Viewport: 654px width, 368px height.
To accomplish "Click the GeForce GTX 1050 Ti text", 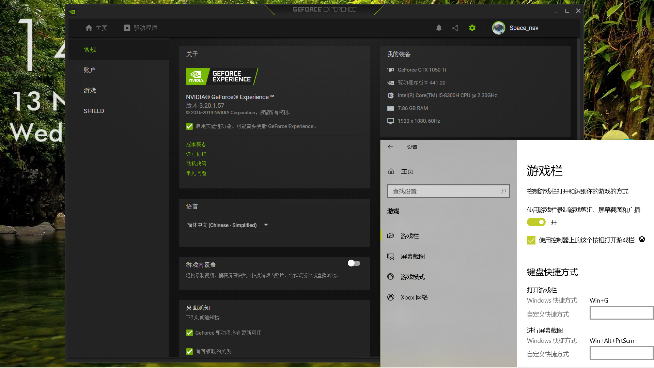I will click(x=422, y=70).
